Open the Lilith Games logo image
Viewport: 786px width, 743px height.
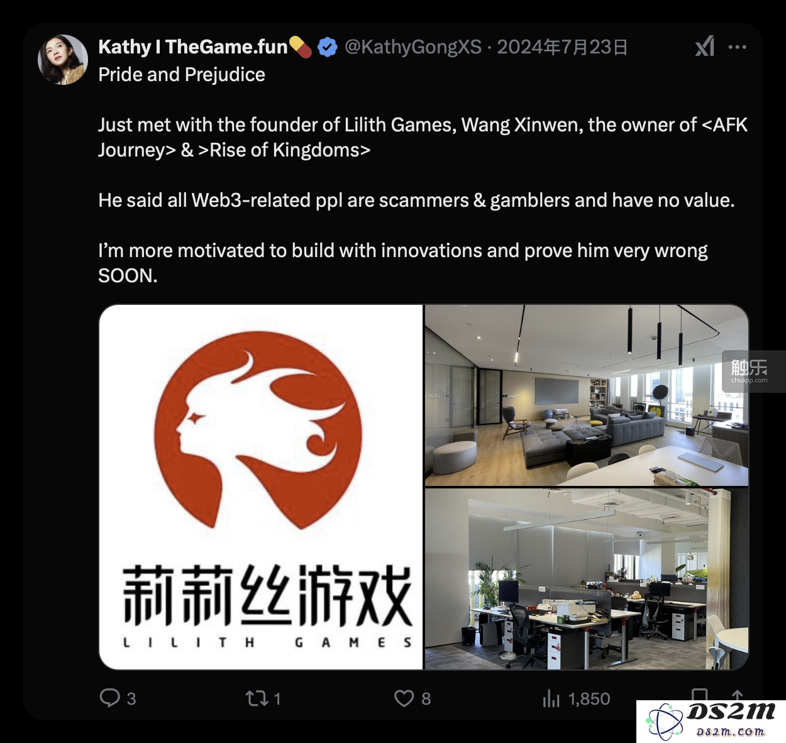click(x=261, y=487)
